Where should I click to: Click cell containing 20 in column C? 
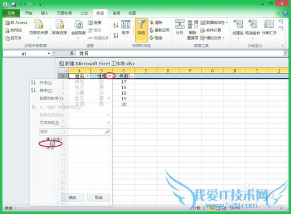point(124,104)
